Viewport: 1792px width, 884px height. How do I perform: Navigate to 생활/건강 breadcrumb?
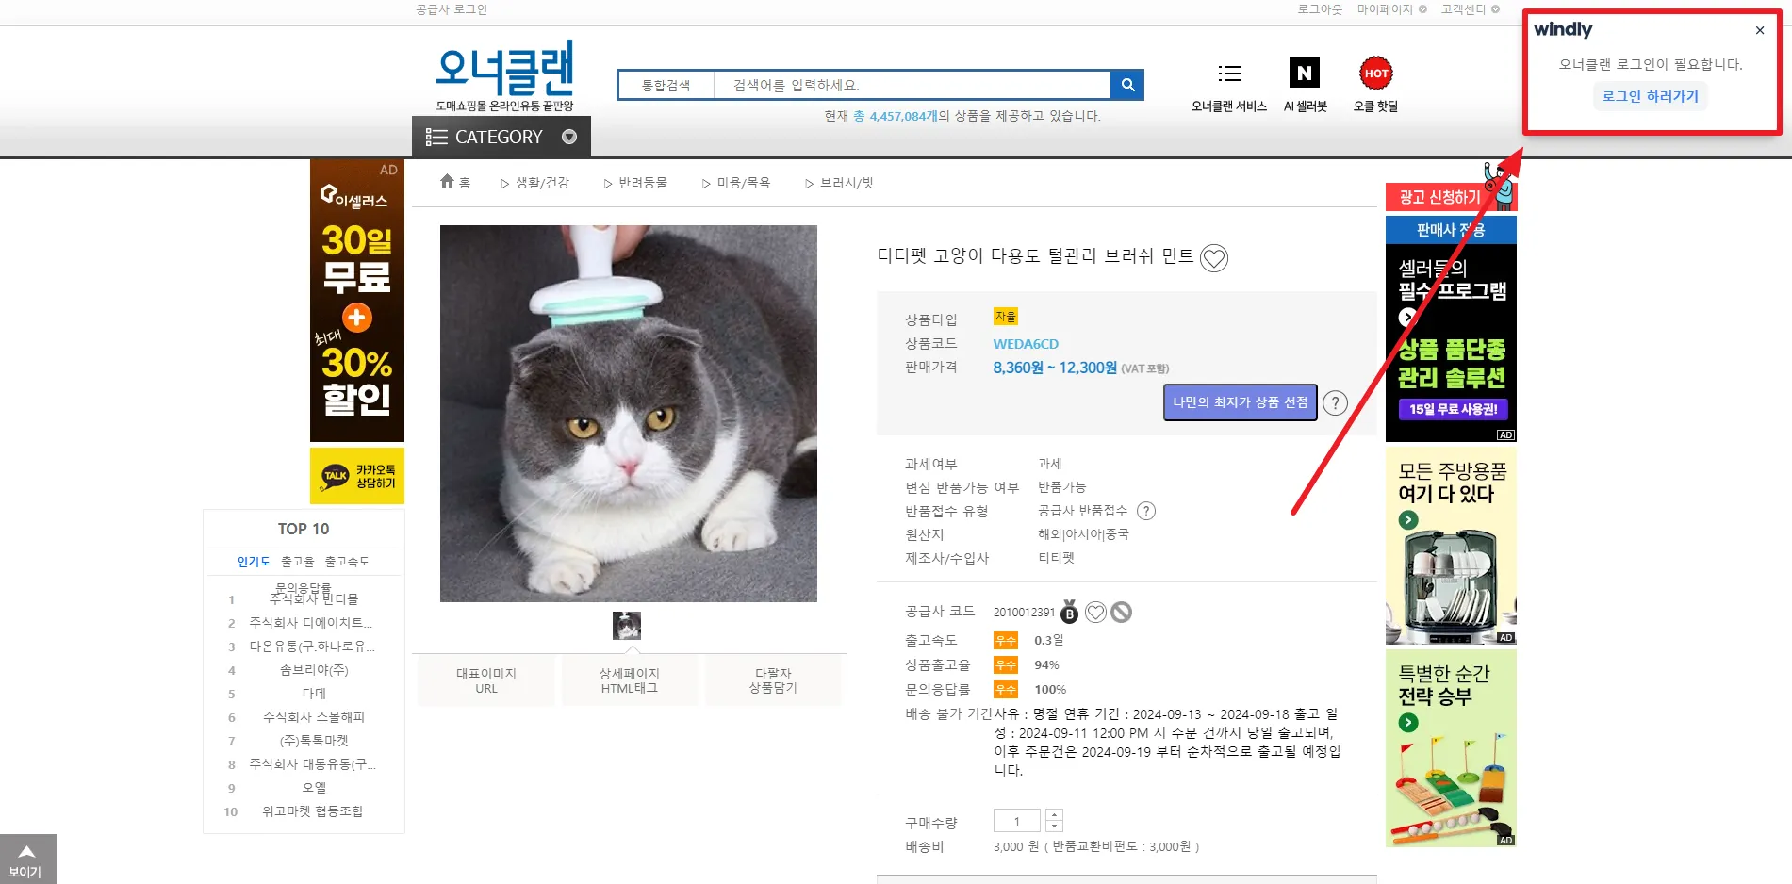coord(542,183)
